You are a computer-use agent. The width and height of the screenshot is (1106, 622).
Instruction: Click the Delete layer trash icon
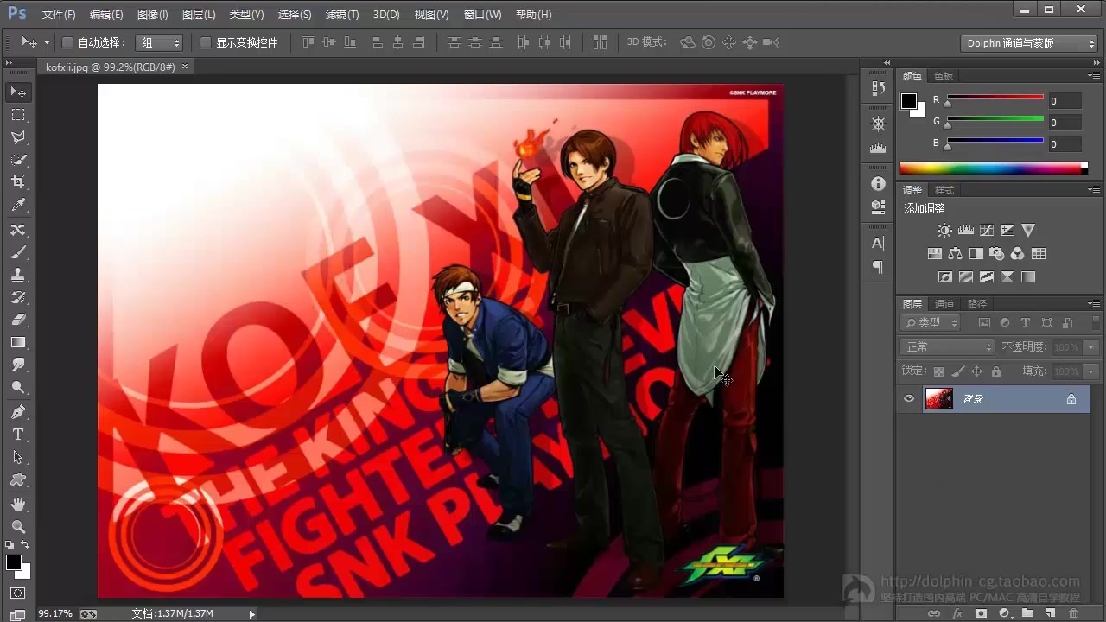point(1073,613)
